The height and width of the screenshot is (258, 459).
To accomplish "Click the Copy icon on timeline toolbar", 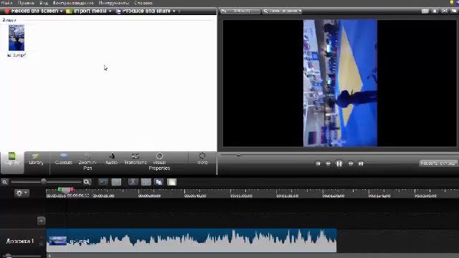I will coord(159,182).
